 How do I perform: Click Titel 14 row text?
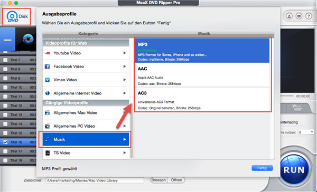point(16,124)
